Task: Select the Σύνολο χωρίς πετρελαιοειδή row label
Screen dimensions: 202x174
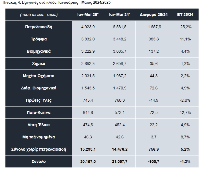Action: (39, 149)
